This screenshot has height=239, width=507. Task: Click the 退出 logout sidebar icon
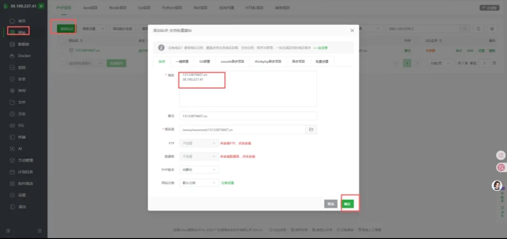(x=12, y=207)
